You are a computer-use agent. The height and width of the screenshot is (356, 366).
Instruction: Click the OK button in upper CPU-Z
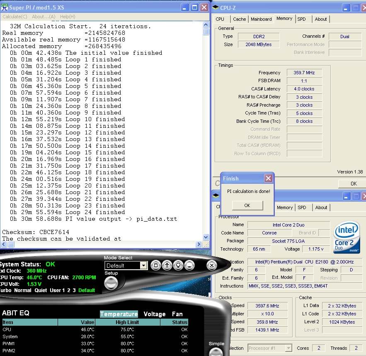tap(354, 184)
